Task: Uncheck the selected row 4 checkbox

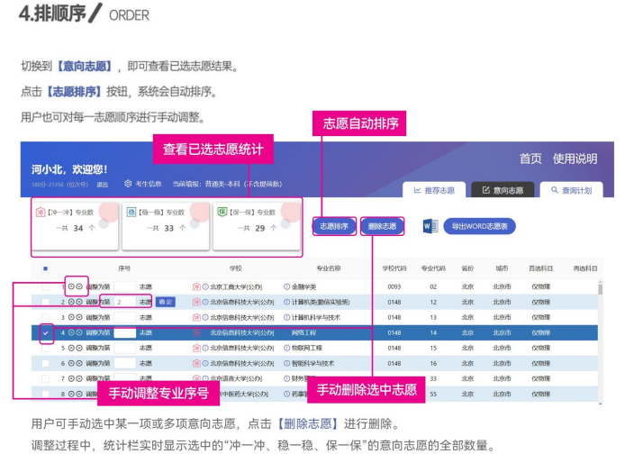Action: tap(46, 332)
